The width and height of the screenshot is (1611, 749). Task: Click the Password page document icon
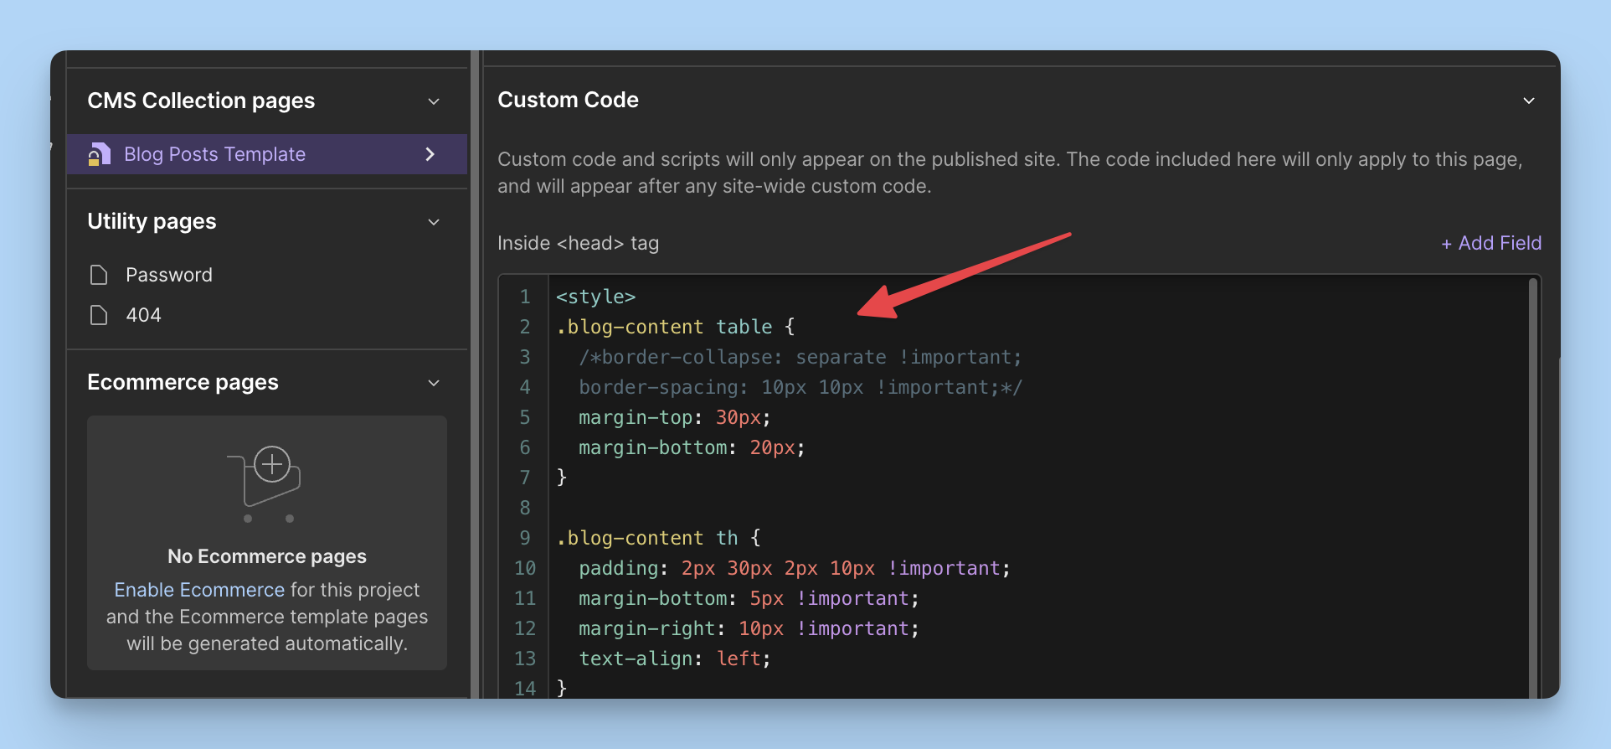tap(99, 275)
